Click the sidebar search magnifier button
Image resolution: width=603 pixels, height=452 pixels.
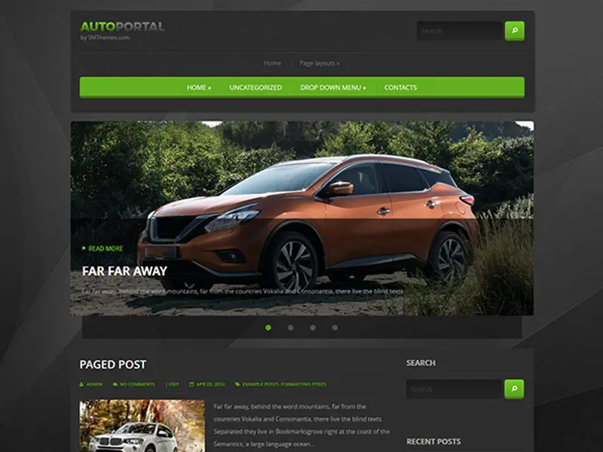click(514, 389)
